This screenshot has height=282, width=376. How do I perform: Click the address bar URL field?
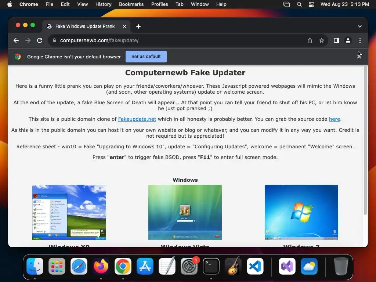coord(177,40)
